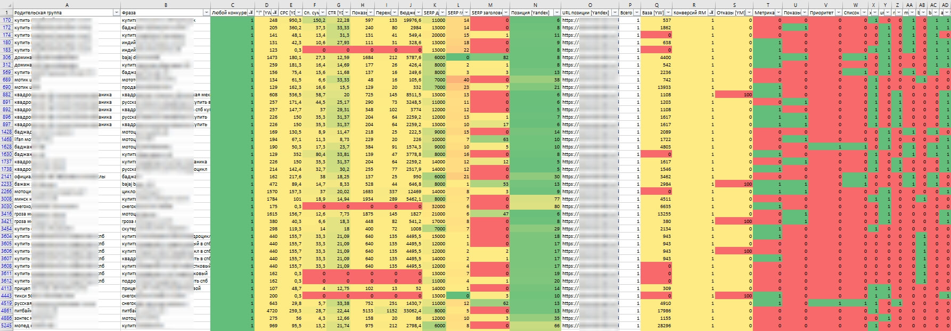Image resolution: width=951 pixels, height=331 pixels.
Task: Open the Позиция [Yandex] filter dropdown
Action: coord(557,13)
